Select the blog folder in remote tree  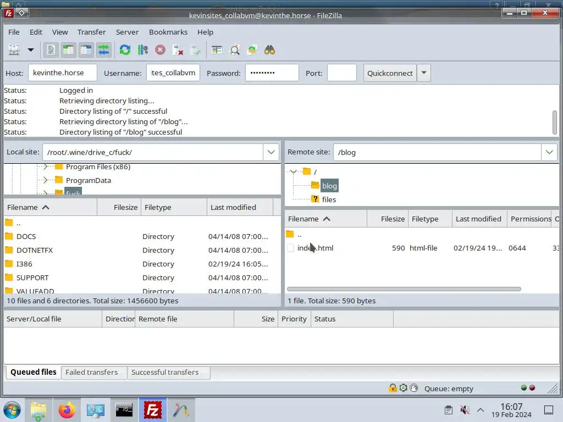click(x=329, y=186)
